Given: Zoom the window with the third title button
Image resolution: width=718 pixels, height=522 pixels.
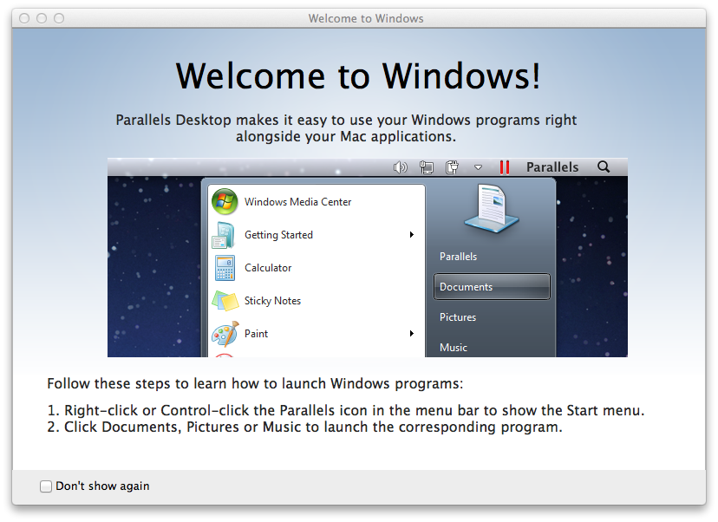Looking at the screenshot, I should (59, 18).
